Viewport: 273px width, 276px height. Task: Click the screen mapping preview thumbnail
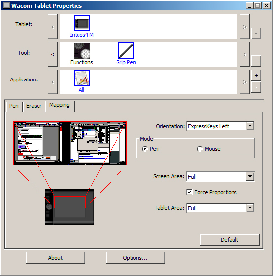click(70, 143)
